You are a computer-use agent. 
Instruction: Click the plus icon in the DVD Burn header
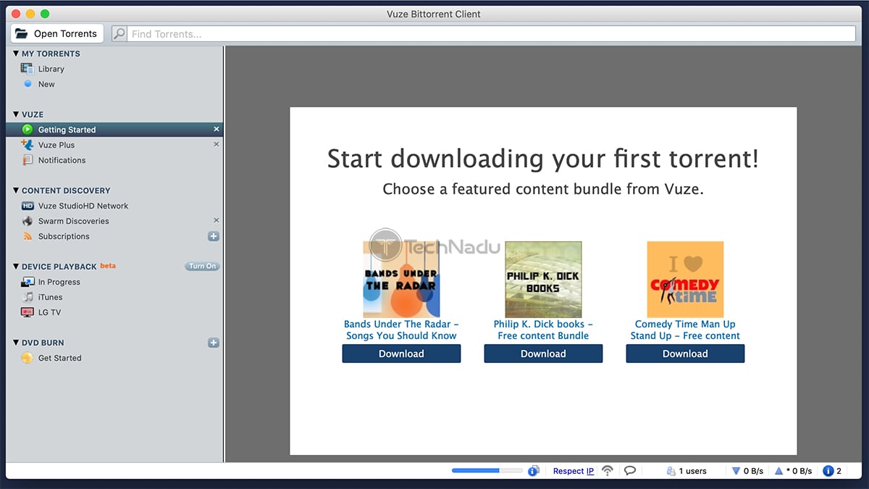coord(214,343)
